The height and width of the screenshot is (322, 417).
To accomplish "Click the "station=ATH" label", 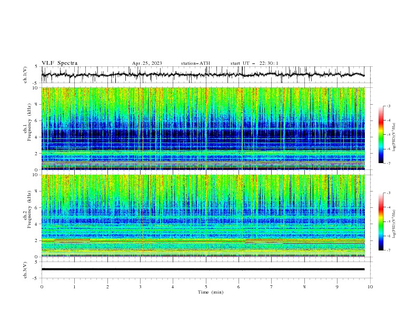I will point(195,63).
